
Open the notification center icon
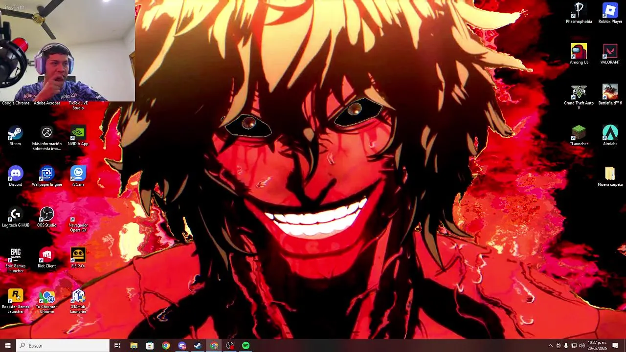pyautogui.click(x=615, y=346)
